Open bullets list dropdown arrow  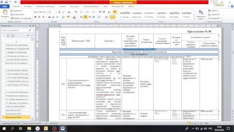(84, 12)
